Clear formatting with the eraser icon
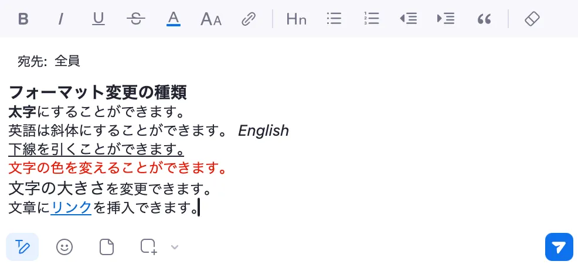Image resolution: width=578 pixels, height=268 pixels. [x=532, y=19]
